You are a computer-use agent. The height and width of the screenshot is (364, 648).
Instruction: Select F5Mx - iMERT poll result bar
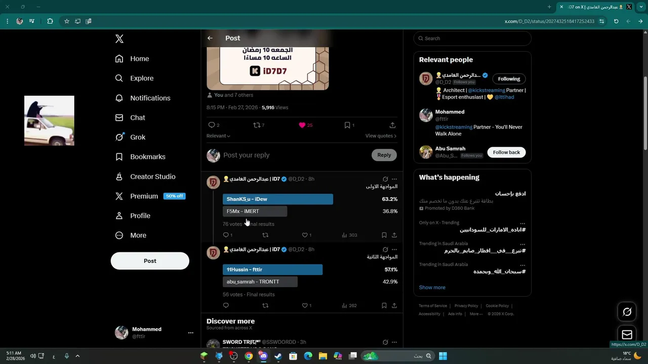(x=255, y=211)
